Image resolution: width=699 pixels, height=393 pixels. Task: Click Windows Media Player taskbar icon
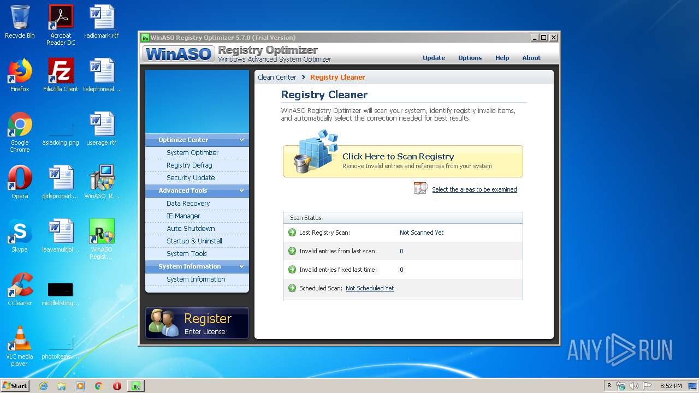point(80,386)
